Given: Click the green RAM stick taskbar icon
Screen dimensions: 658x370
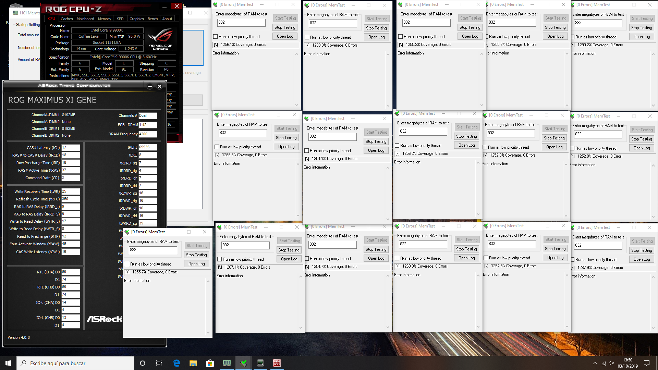Looking at the screenshot, I should [x=227, y=363].
